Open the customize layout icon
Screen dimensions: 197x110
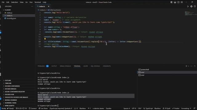(x=182, y=2)
